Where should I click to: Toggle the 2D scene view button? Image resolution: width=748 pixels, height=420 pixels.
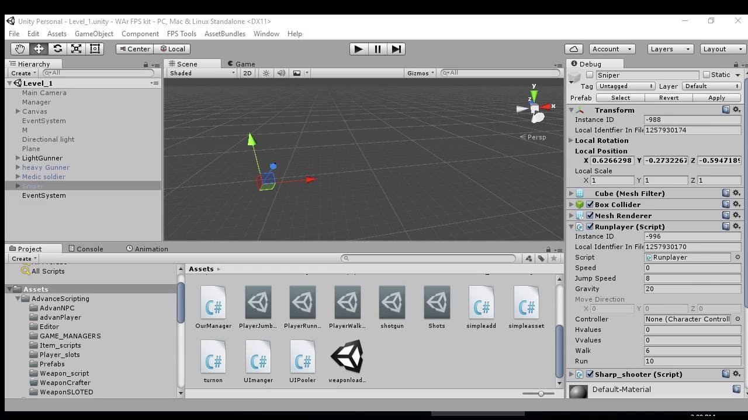click(247, 73)
